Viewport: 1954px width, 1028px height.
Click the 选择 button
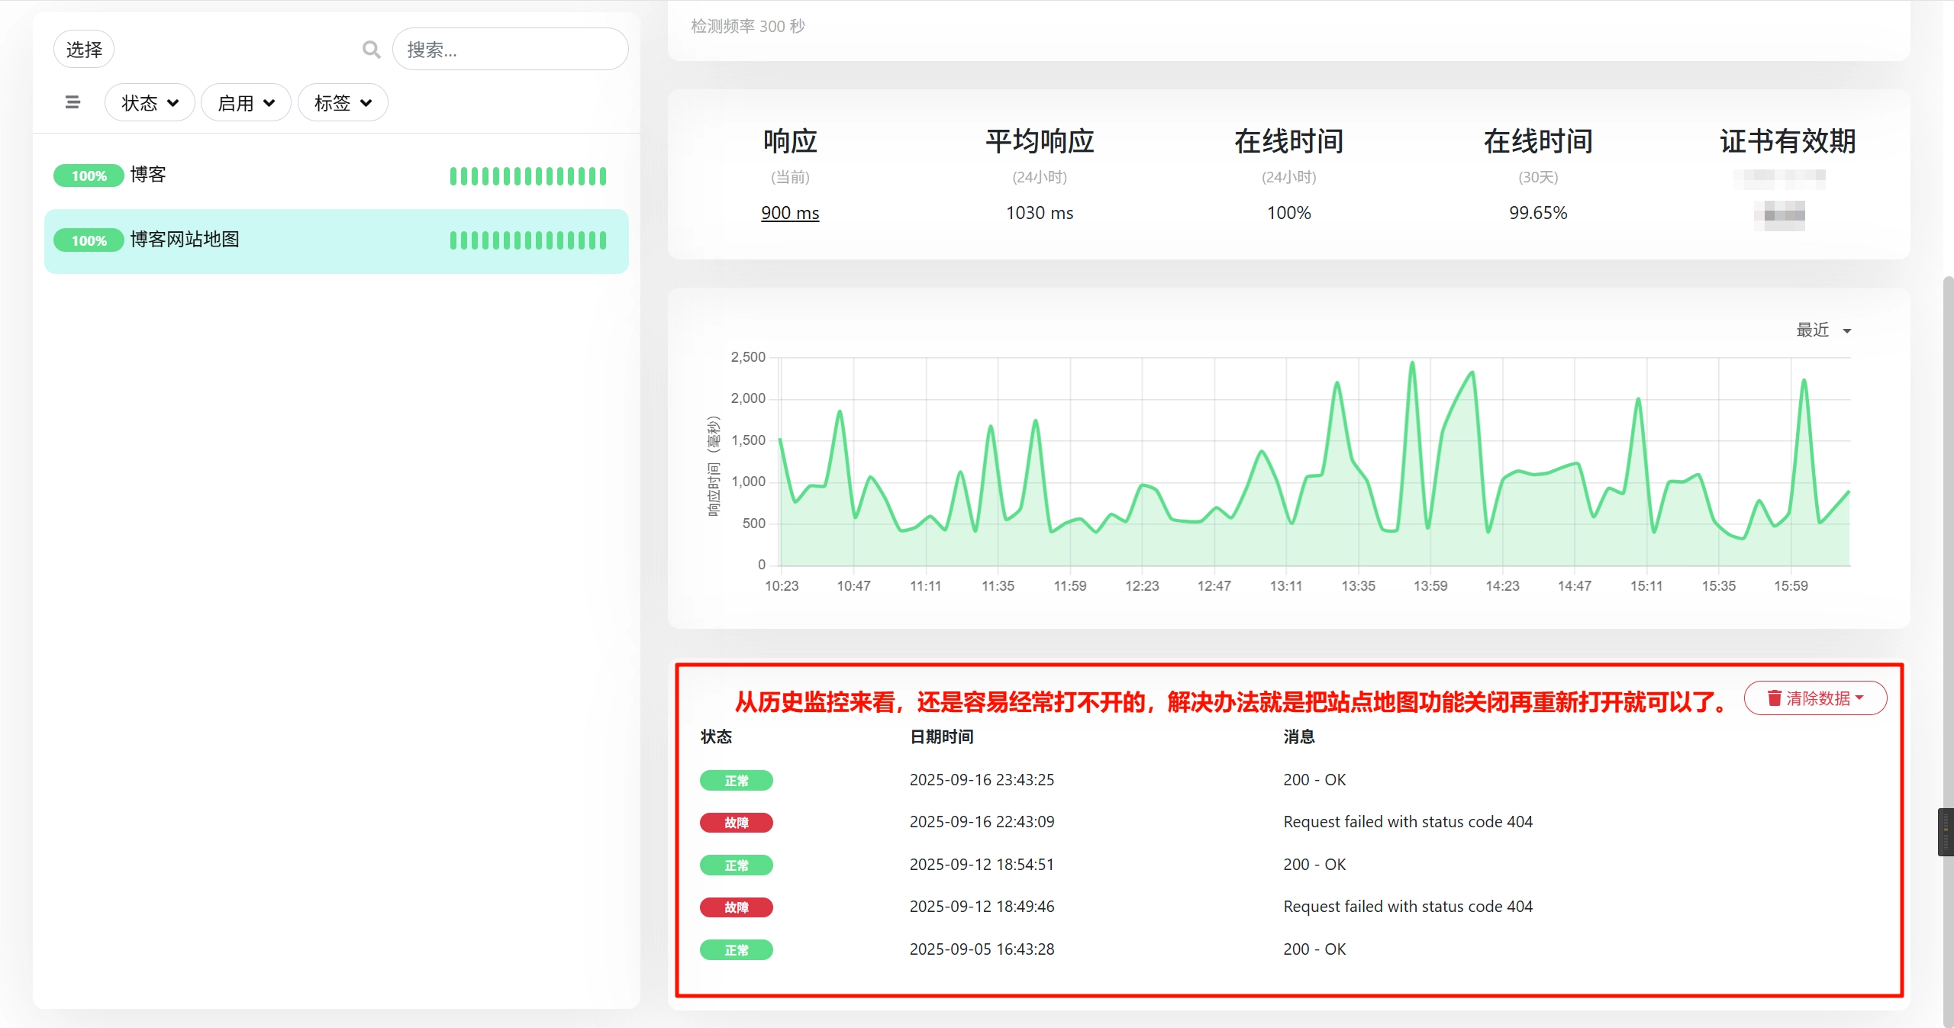(84, 50)
